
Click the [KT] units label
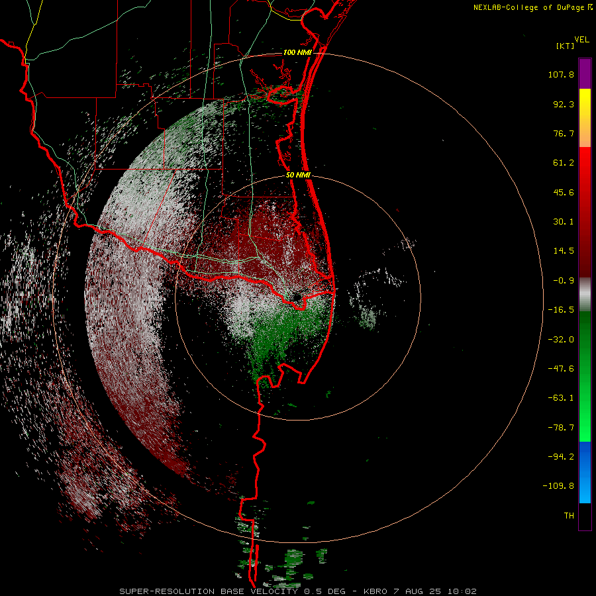tap(565, 46)
